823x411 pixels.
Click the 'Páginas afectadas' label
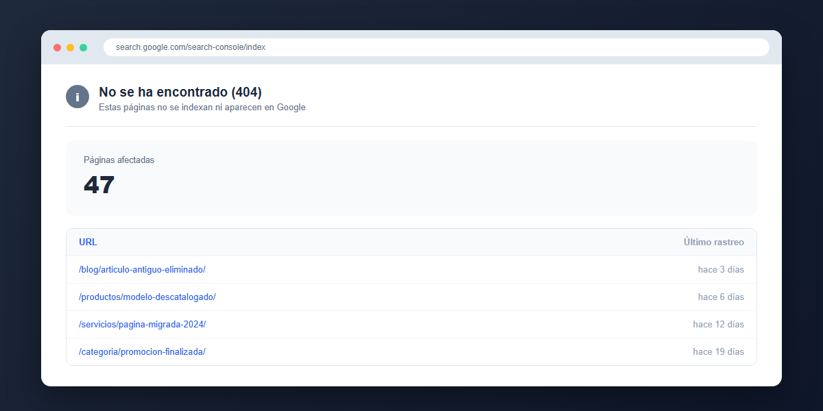click(x=119, y=160)
